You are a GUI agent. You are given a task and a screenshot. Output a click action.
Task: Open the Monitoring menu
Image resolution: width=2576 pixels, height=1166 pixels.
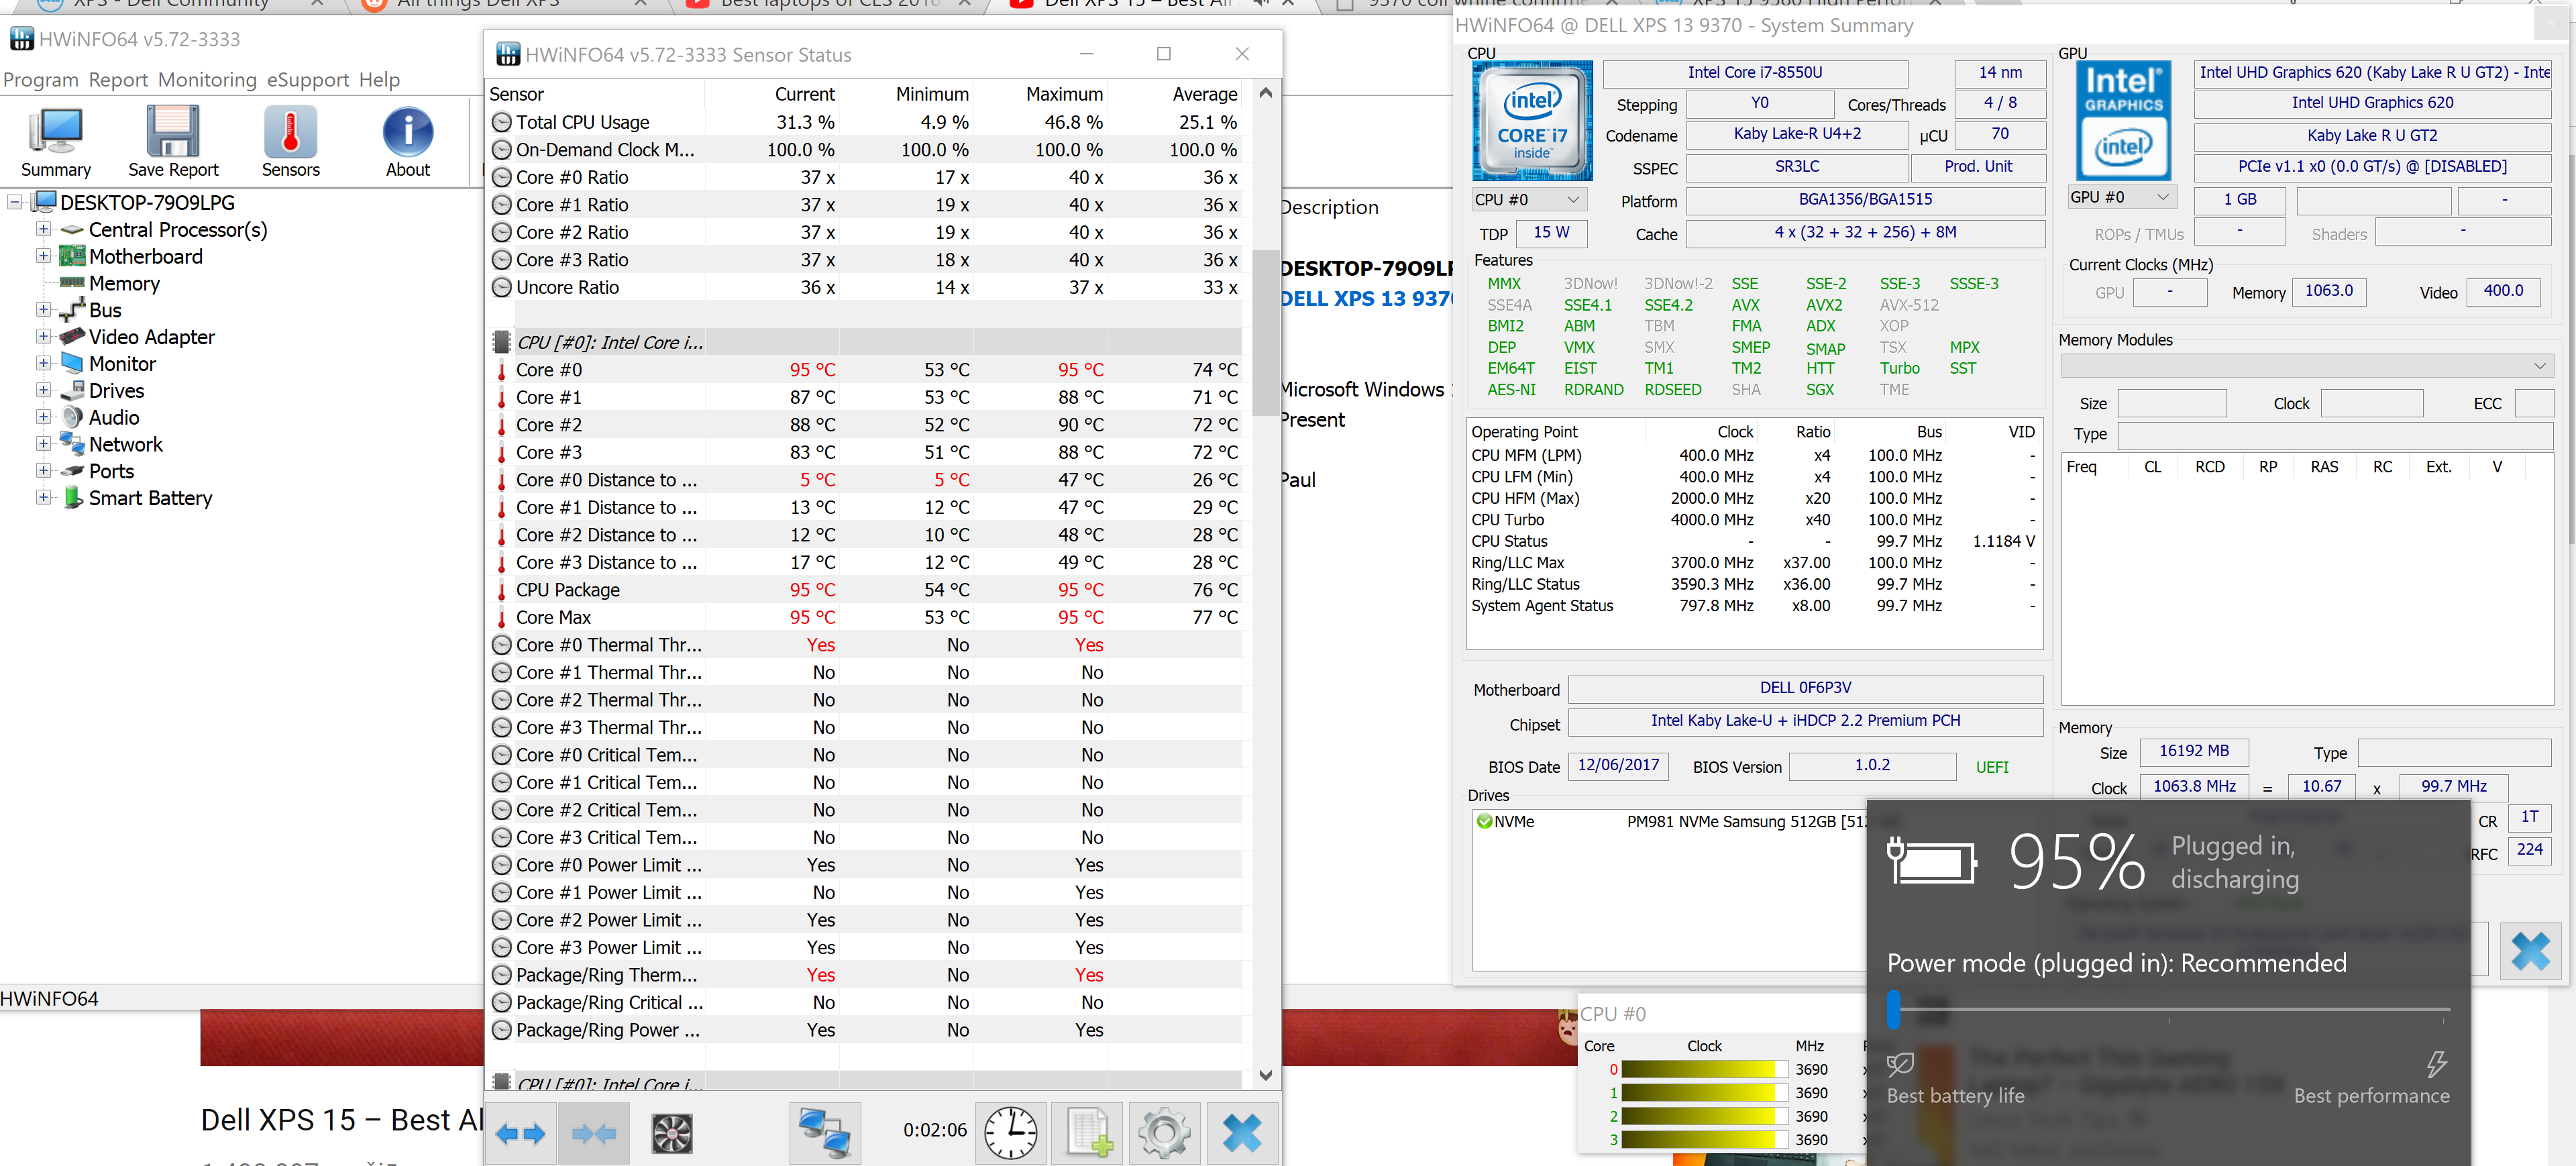(x=207, y=79)
